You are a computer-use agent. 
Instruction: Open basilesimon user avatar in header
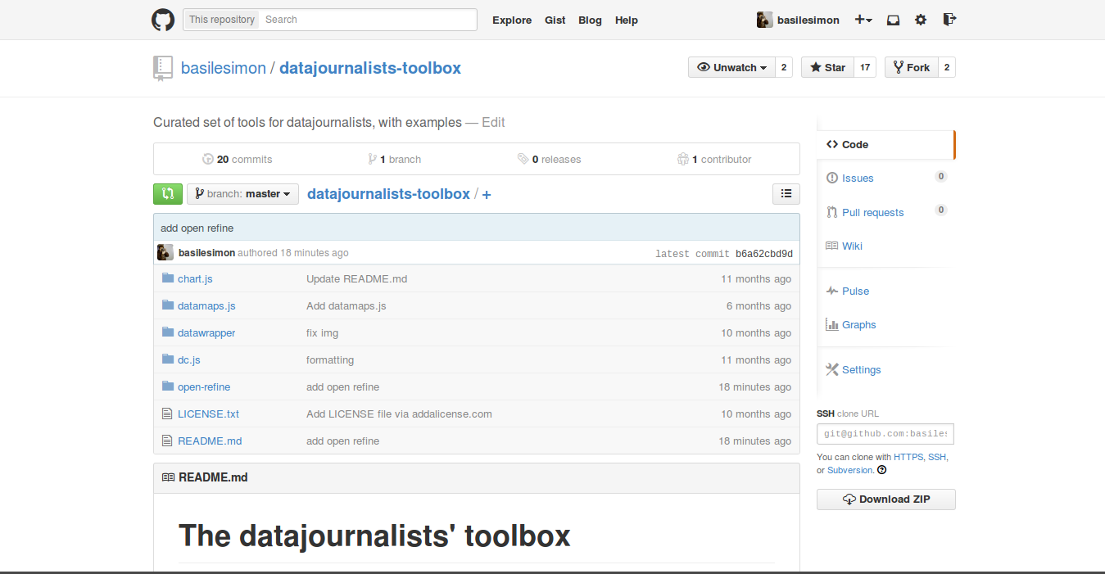[x=764, y=20]
